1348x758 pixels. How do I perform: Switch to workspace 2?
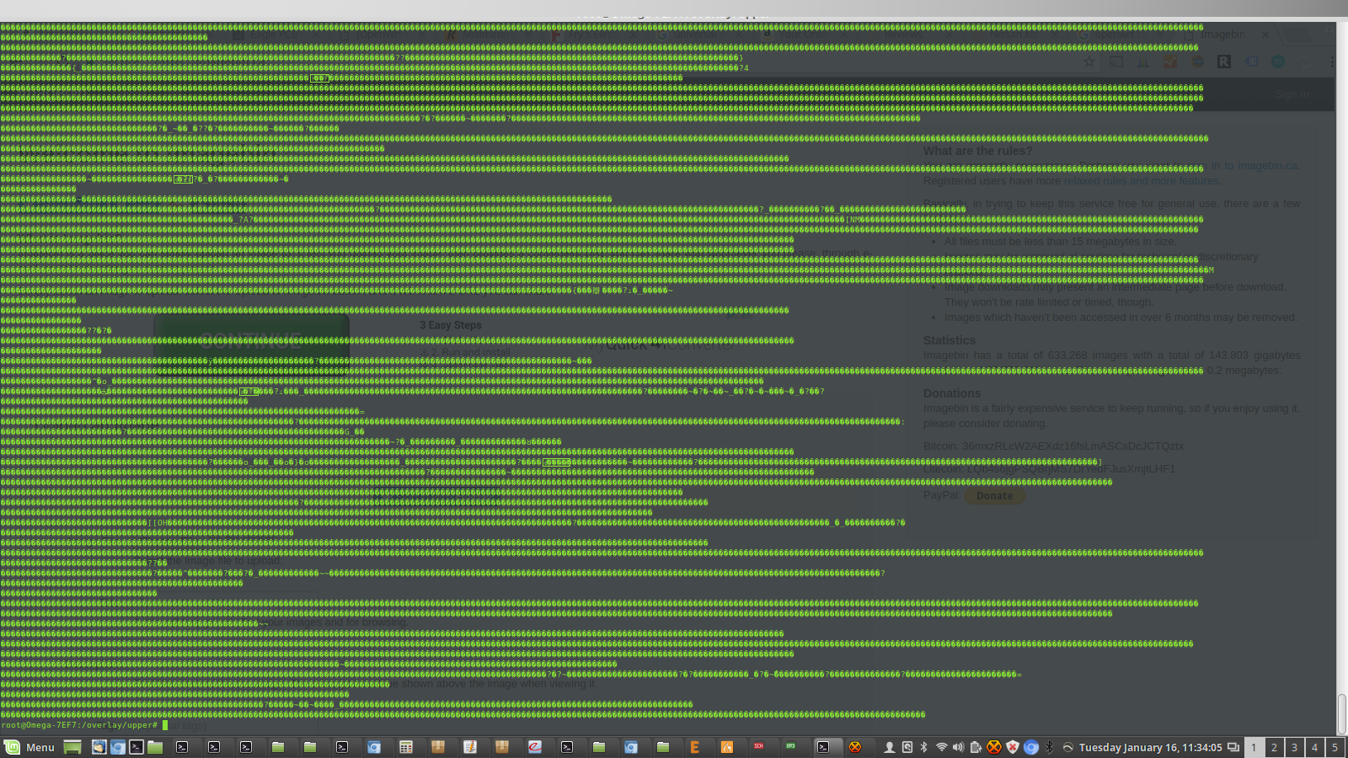(x=1274, y=747)
